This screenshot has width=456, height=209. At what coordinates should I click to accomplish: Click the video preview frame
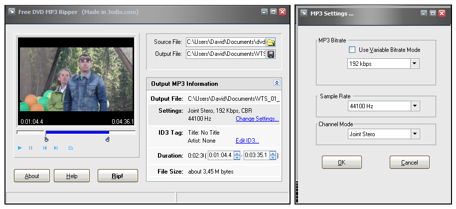tap(76, 81)
